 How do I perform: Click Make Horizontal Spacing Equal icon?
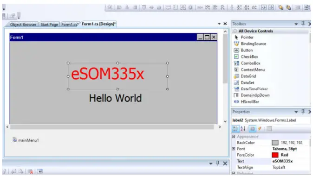click(x=200, y=7)
